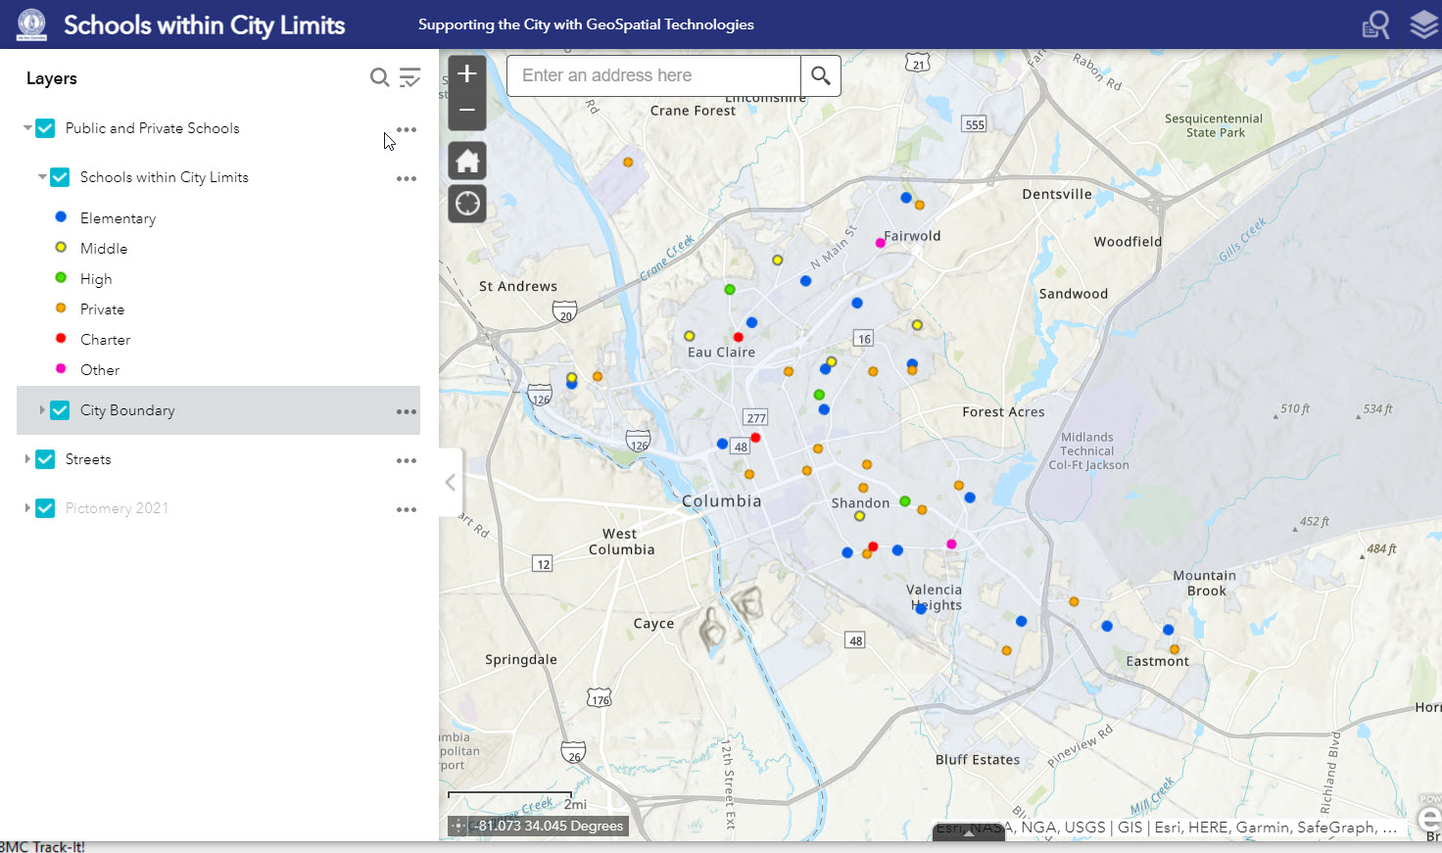Open the query search widget in the header
The image size is (1442, 853).
coord(1375,24)
